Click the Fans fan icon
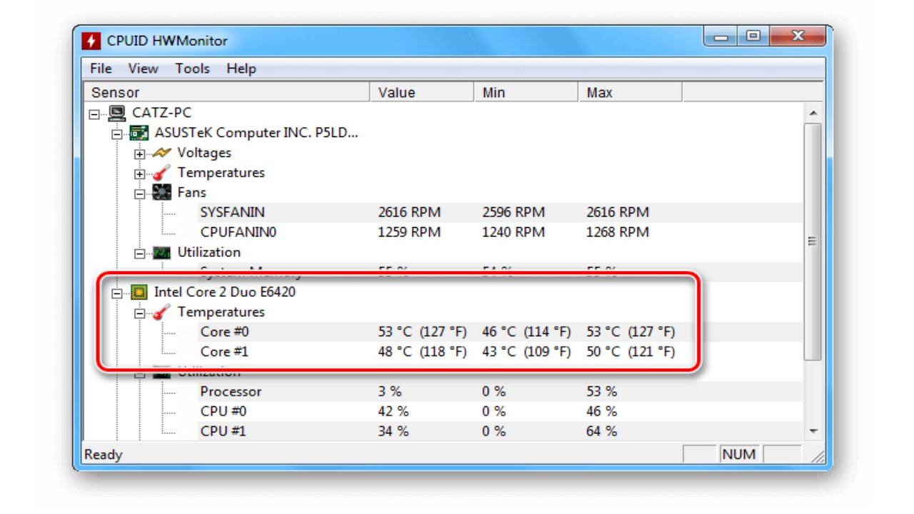 [162, 193]
